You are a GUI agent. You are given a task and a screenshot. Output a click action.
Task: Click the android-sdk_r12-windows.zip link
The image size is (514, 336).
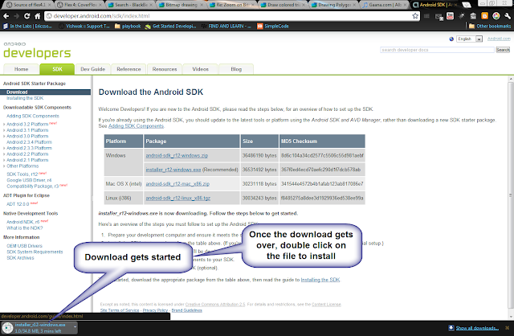[177, 155]
